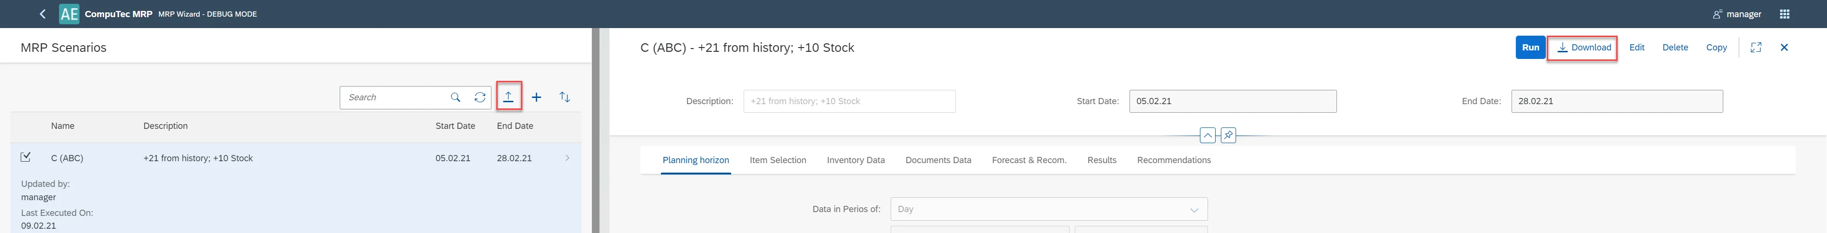Open the sort scenarios icon

565,97
